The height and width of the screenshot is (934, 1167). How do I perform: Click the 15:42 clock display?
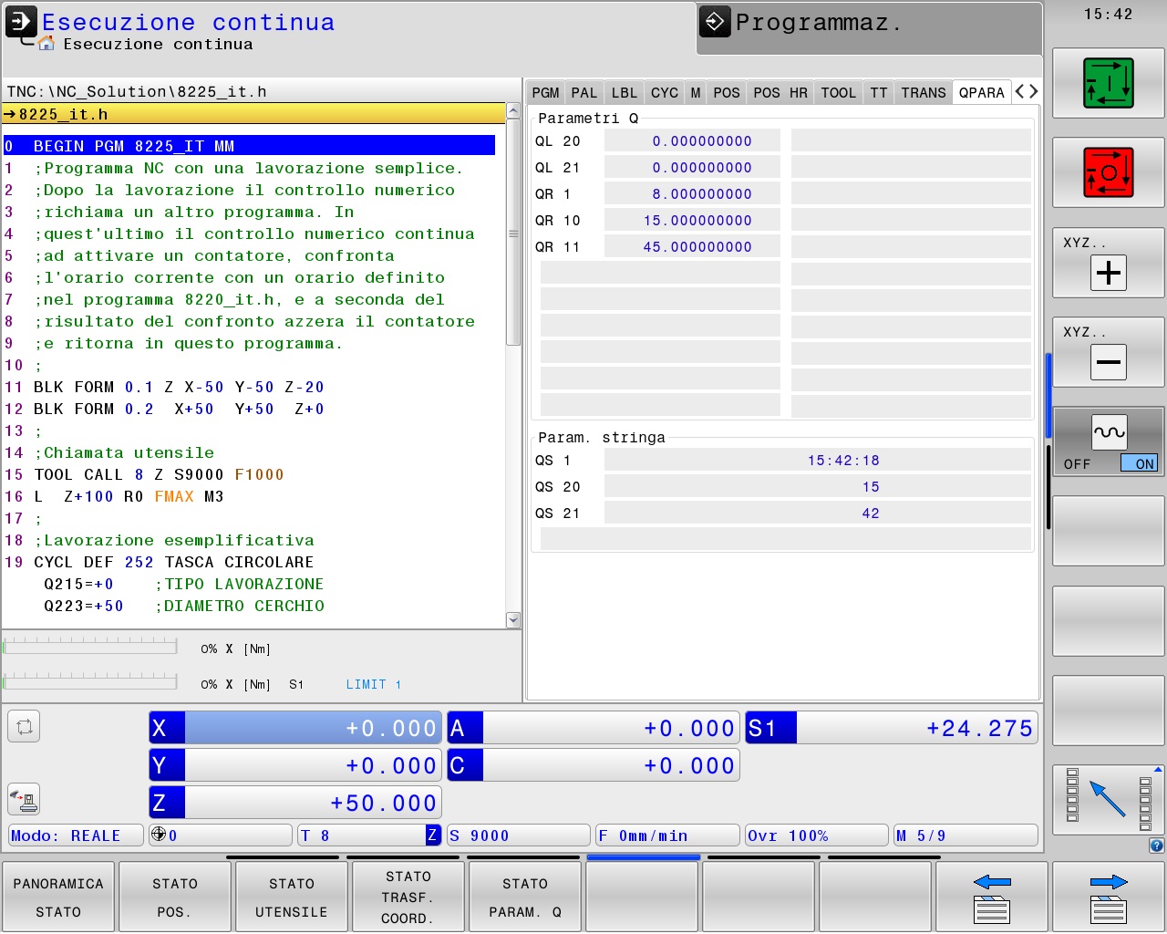click(x=1108, y=14)
